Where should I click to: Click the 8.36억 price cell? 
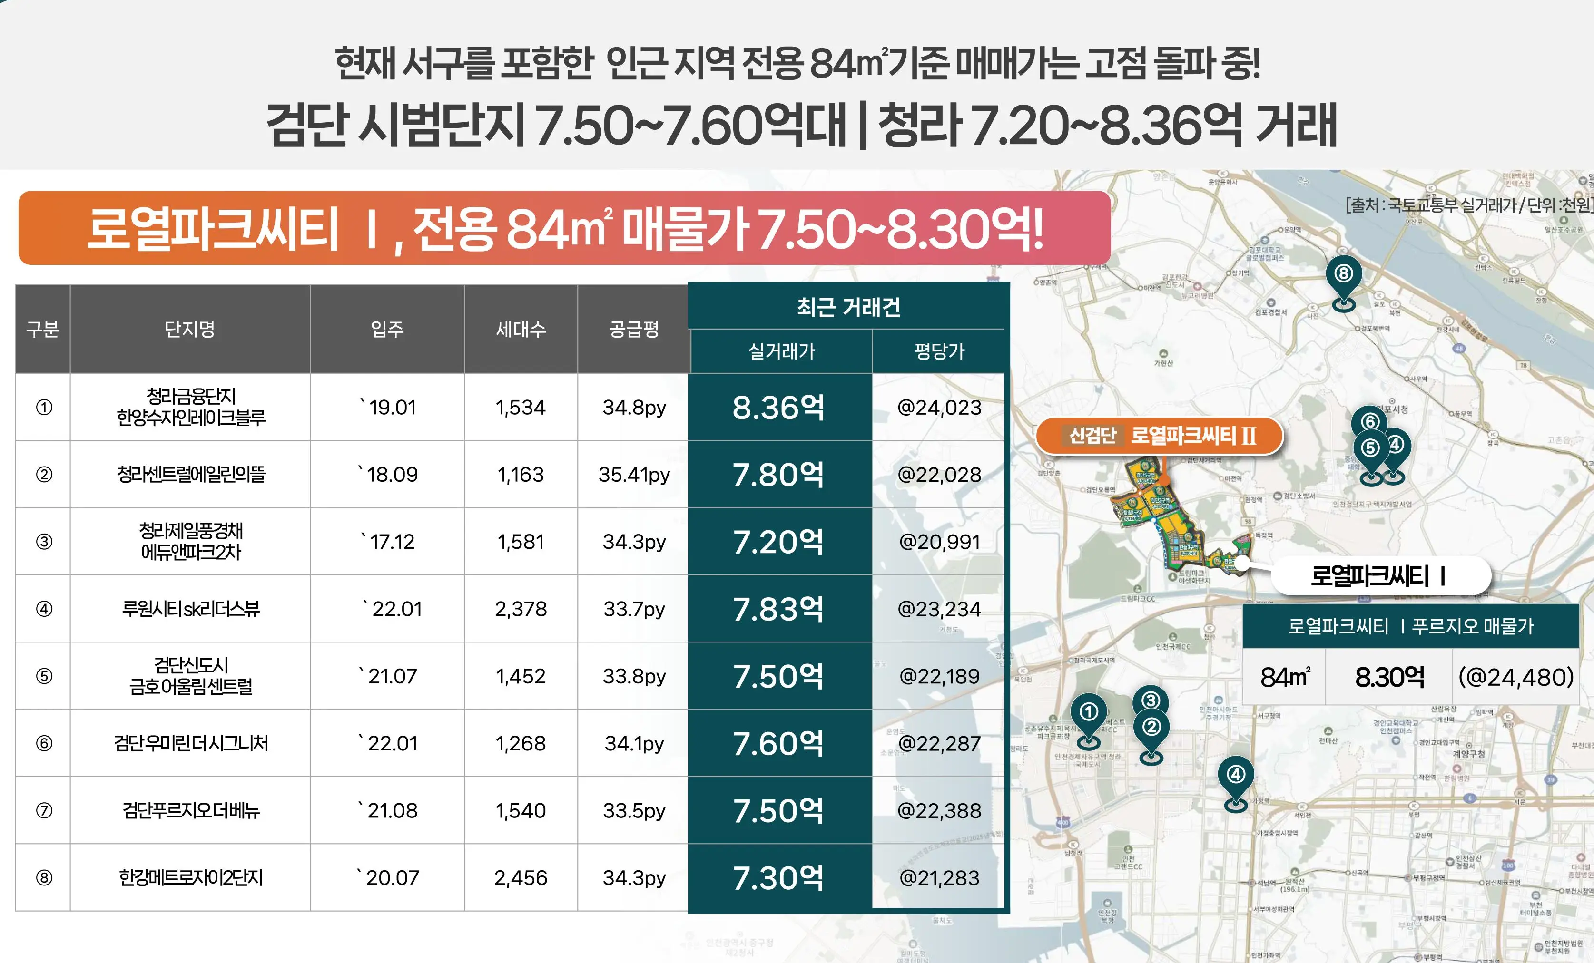[x=779, y=408]
